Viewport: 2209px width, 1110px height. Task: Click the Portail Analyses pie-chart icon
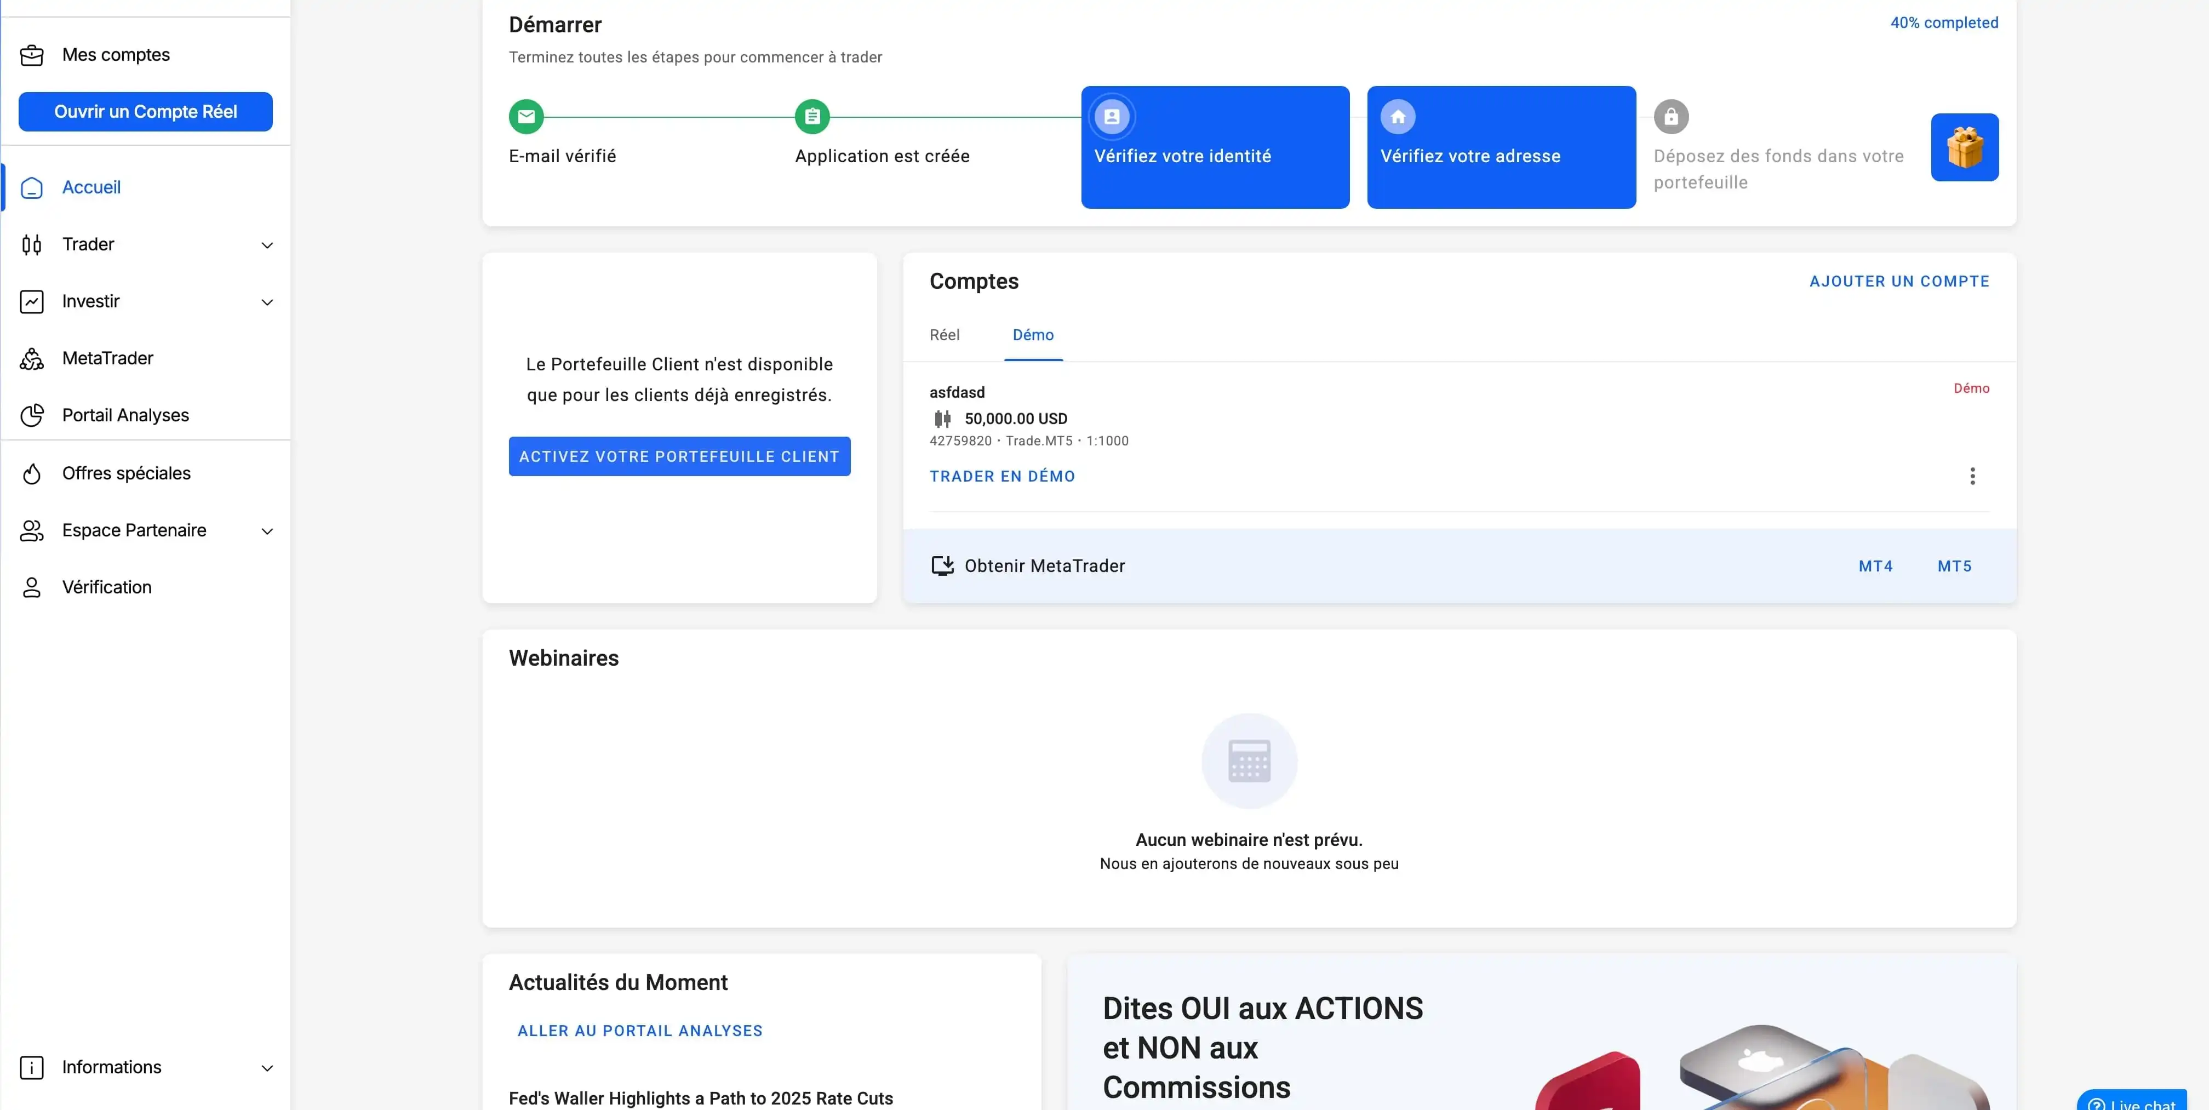tap(32, 415)
